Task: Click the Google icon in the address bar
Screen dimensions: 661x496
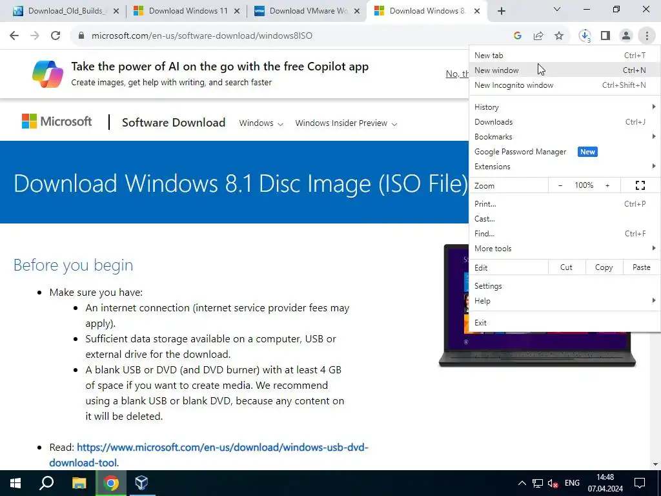Action: coord(518,36)
